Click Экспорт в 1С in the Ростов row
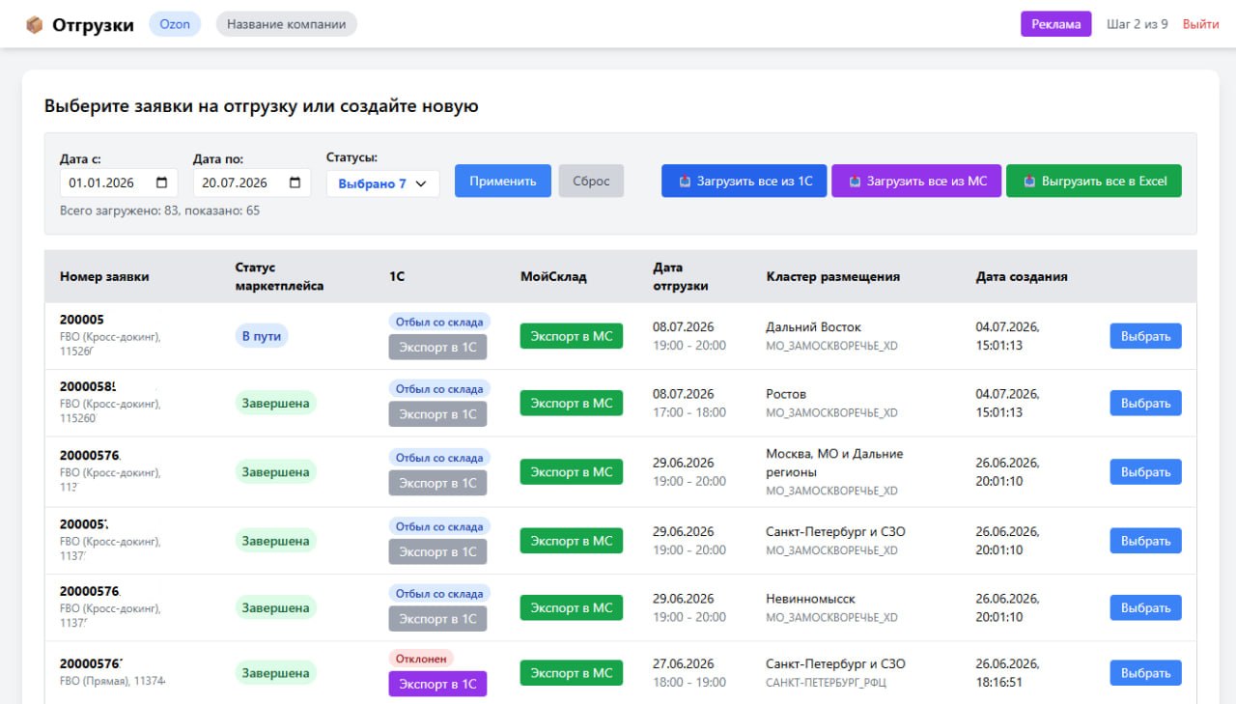The image size is (1236, 704). tap(438, 414)
